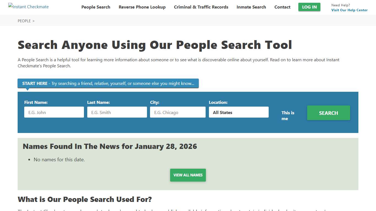
Task: Navigate to Criminal & Traffic Records
Action: [x=201, y=7]
